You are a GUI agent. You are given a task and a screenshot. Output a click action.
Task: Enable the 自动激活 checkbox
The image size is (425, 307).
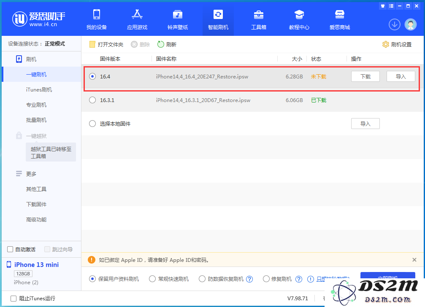(x=10, y=249)
